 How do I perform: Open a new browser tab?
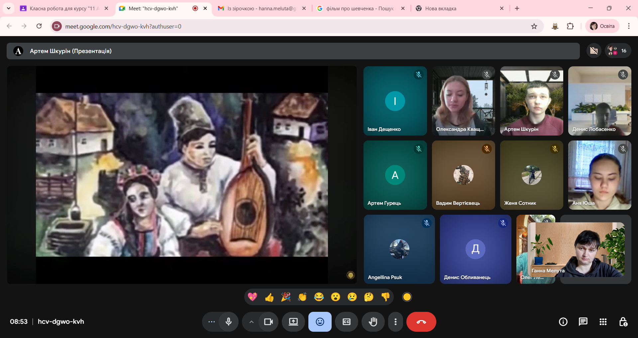coord(517,8)
